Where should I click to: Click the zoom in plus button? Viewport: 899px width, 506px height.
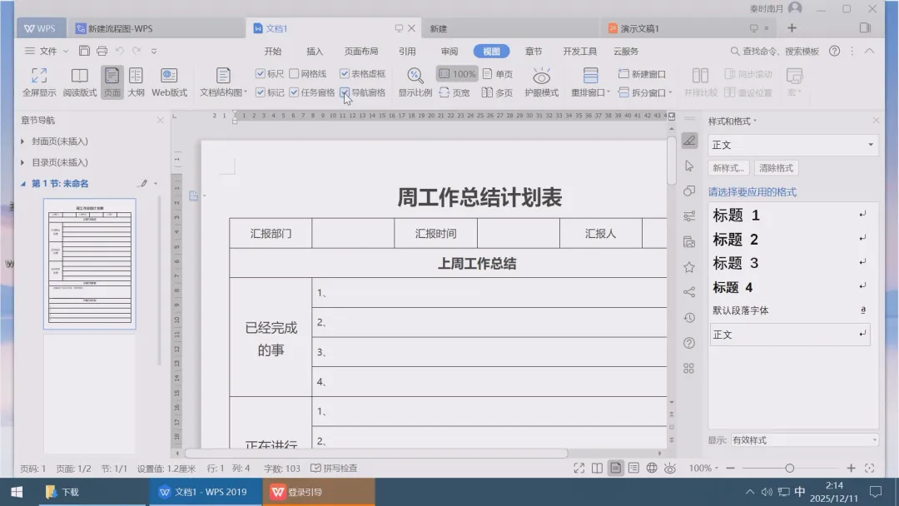click(x=851, y=469)
